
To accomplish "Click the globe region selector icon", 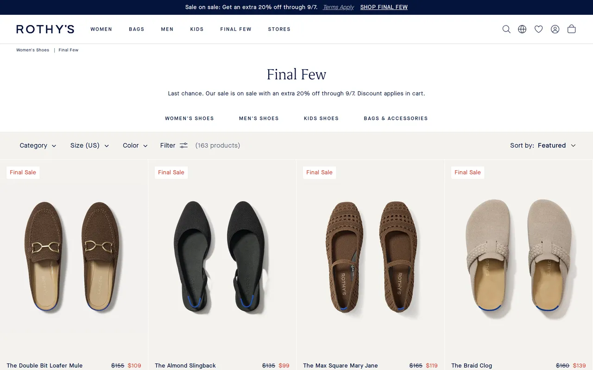I will point(522,29).
